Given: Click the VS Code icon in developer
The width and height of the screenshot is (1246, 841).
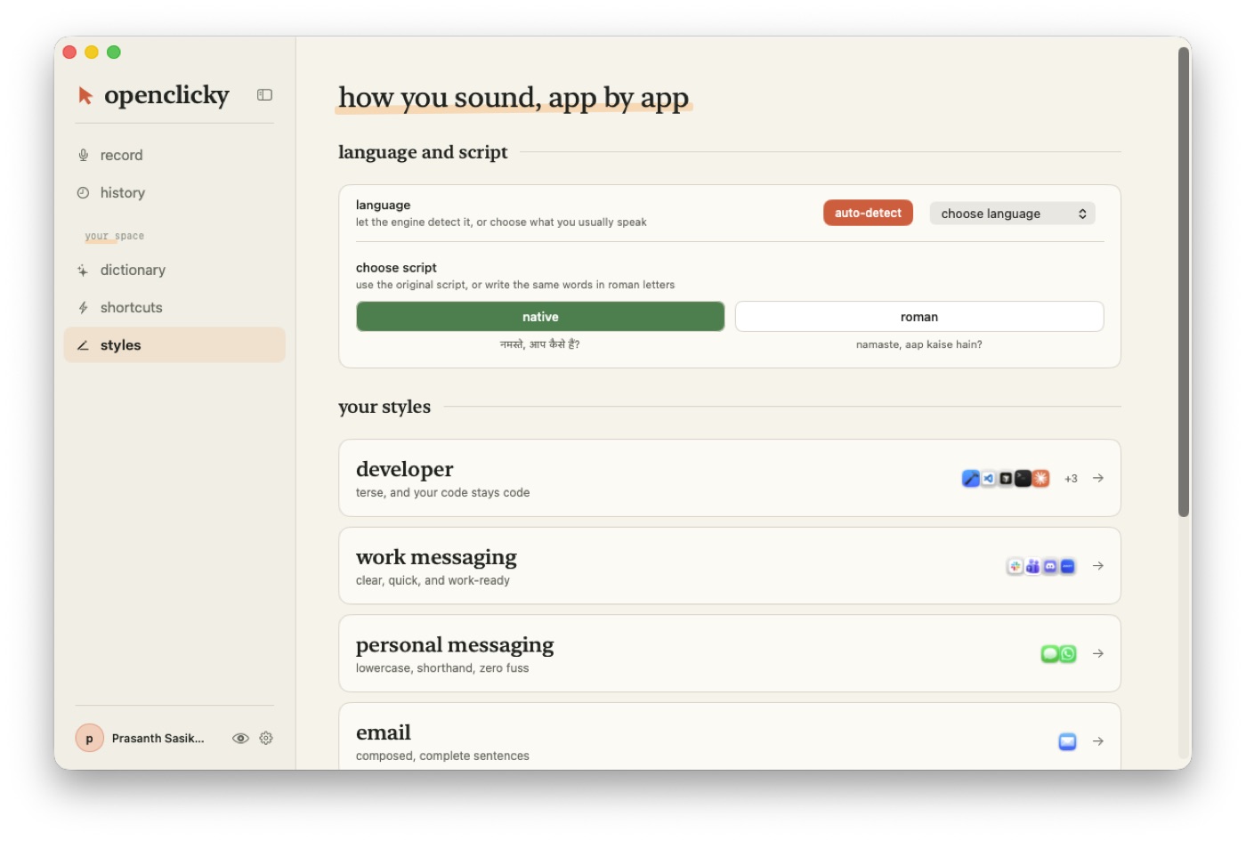Looking at the screenshot, I should tap(988, 479).
